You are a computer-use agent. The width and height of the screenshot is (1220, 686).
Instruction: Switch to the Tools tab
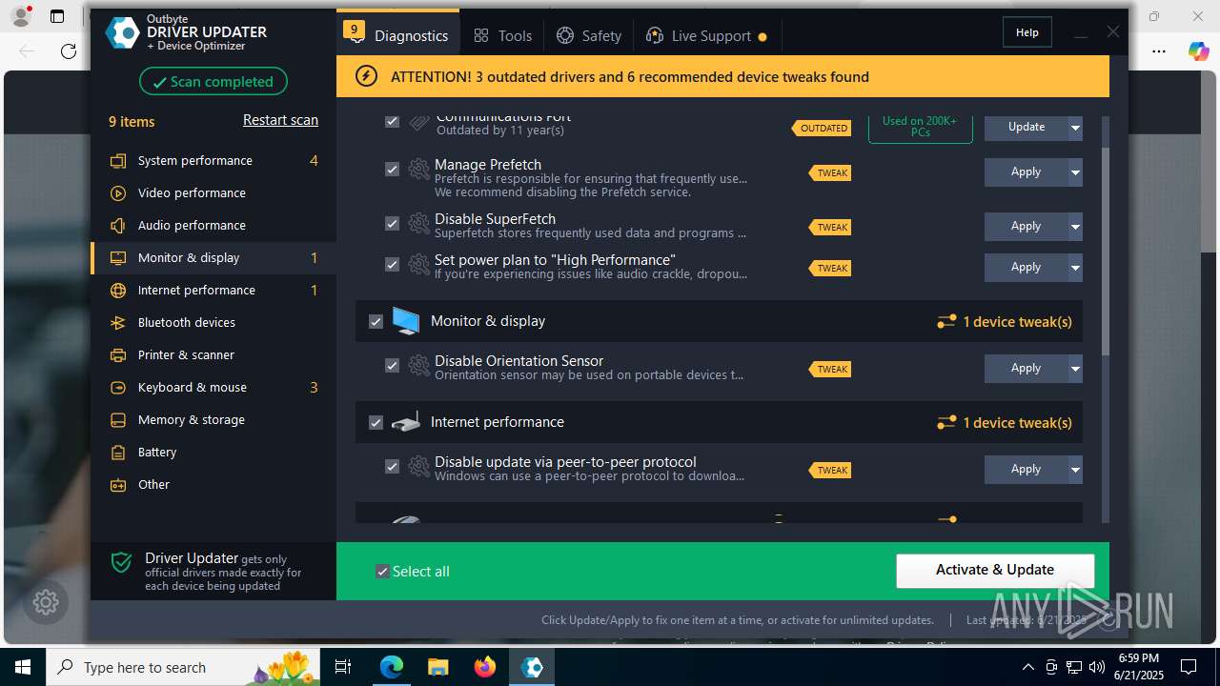pyautogui.click(x=503, y=35)
